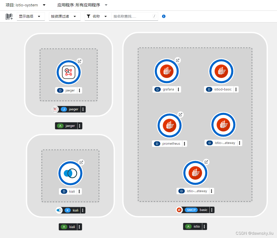Click the jaeger deployment D label
The width and height of the screenshot is (277, 238).
click(66, 90)
